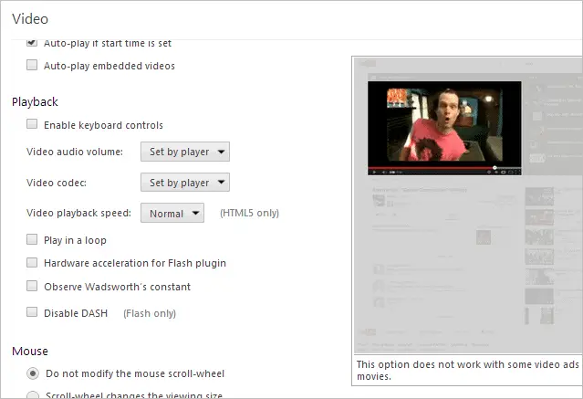Viewport: 583px width, 399px height.
Task: Click the Video audio volume label
Action: [x=75, y=152]
